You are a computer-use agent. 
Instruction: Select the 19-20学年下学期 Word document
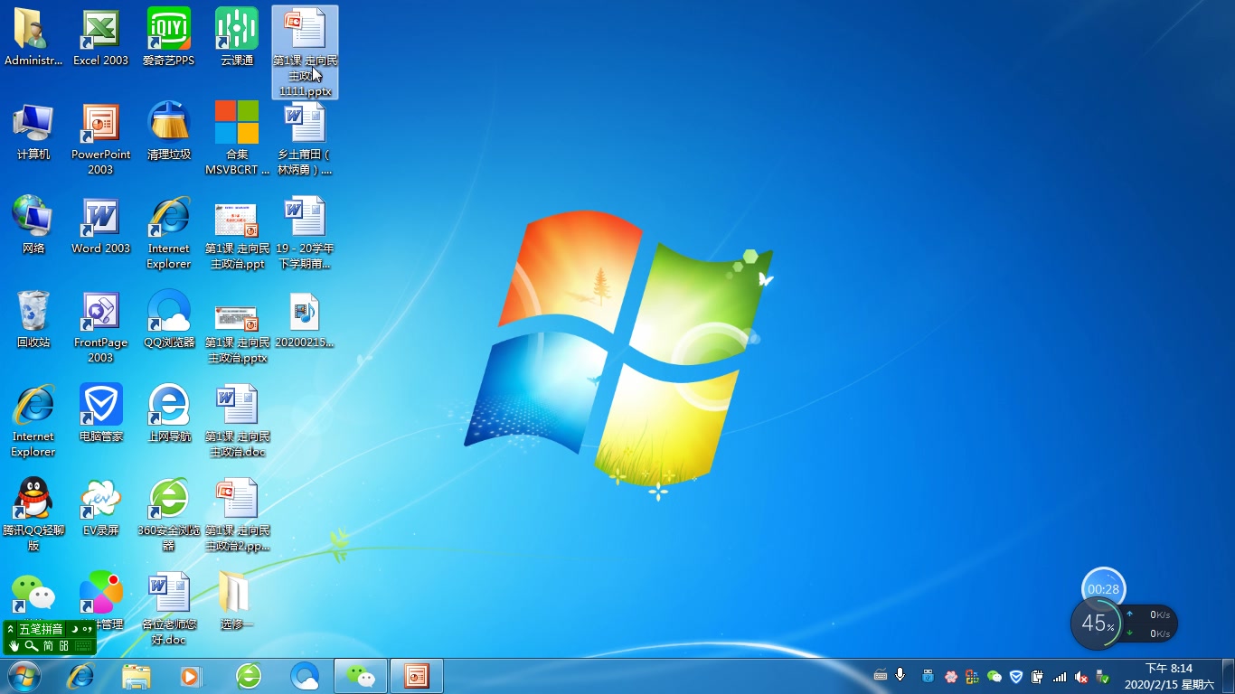[305, 232]
